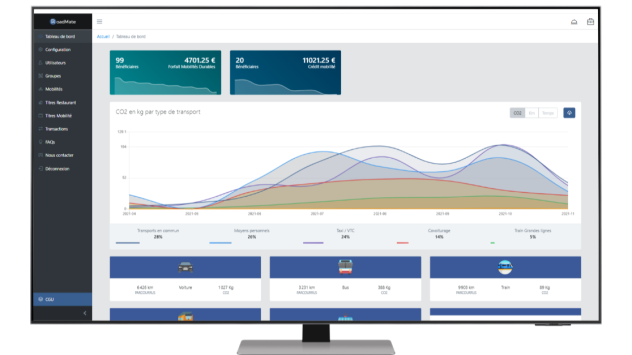Click the Transports en commun legend line
The width and height of the screenshot is (632, 355).
point(128,243)
